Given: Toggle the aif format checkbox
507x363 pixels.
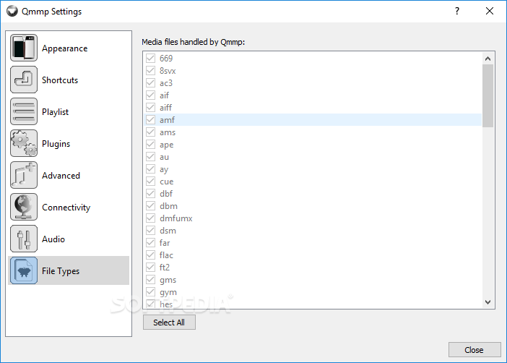Looking at the screenshot, I should coord(150,95).
